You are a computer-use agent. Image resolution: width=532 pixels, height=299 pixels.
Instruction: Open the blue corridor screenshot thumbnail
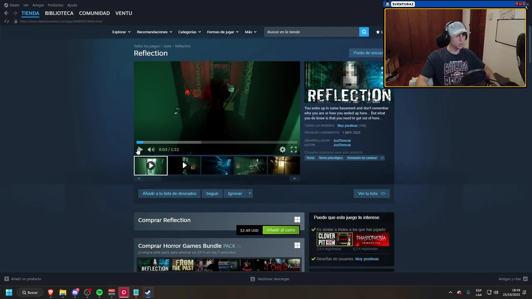(217, 166)
